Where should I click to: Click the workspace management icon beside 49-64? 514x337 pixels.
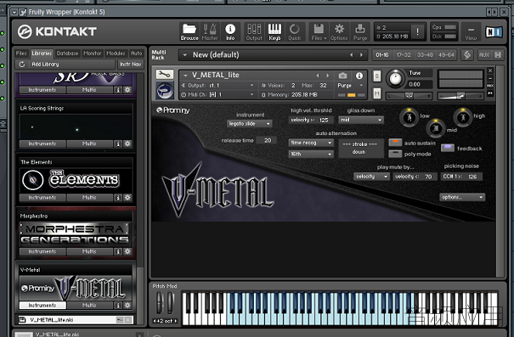[x=467, y=54]
